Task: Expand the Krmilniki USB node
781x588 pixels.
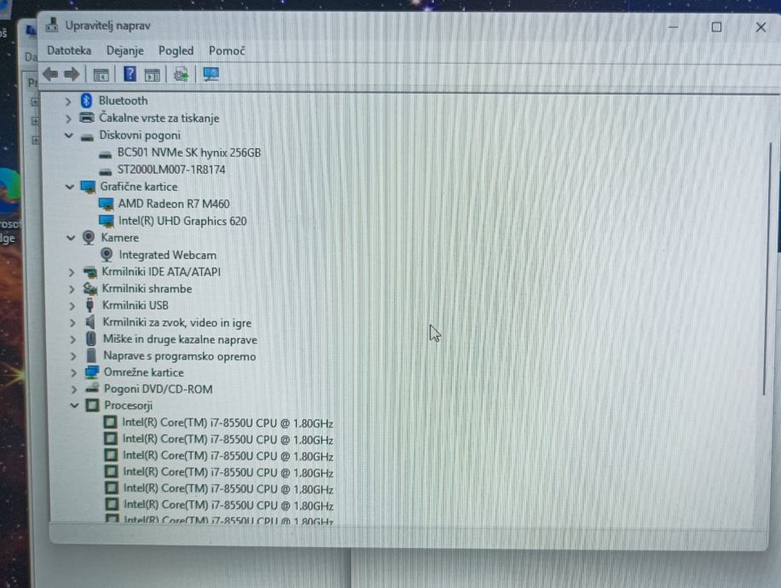Action: pyautogui.click(x=72, y=306)
